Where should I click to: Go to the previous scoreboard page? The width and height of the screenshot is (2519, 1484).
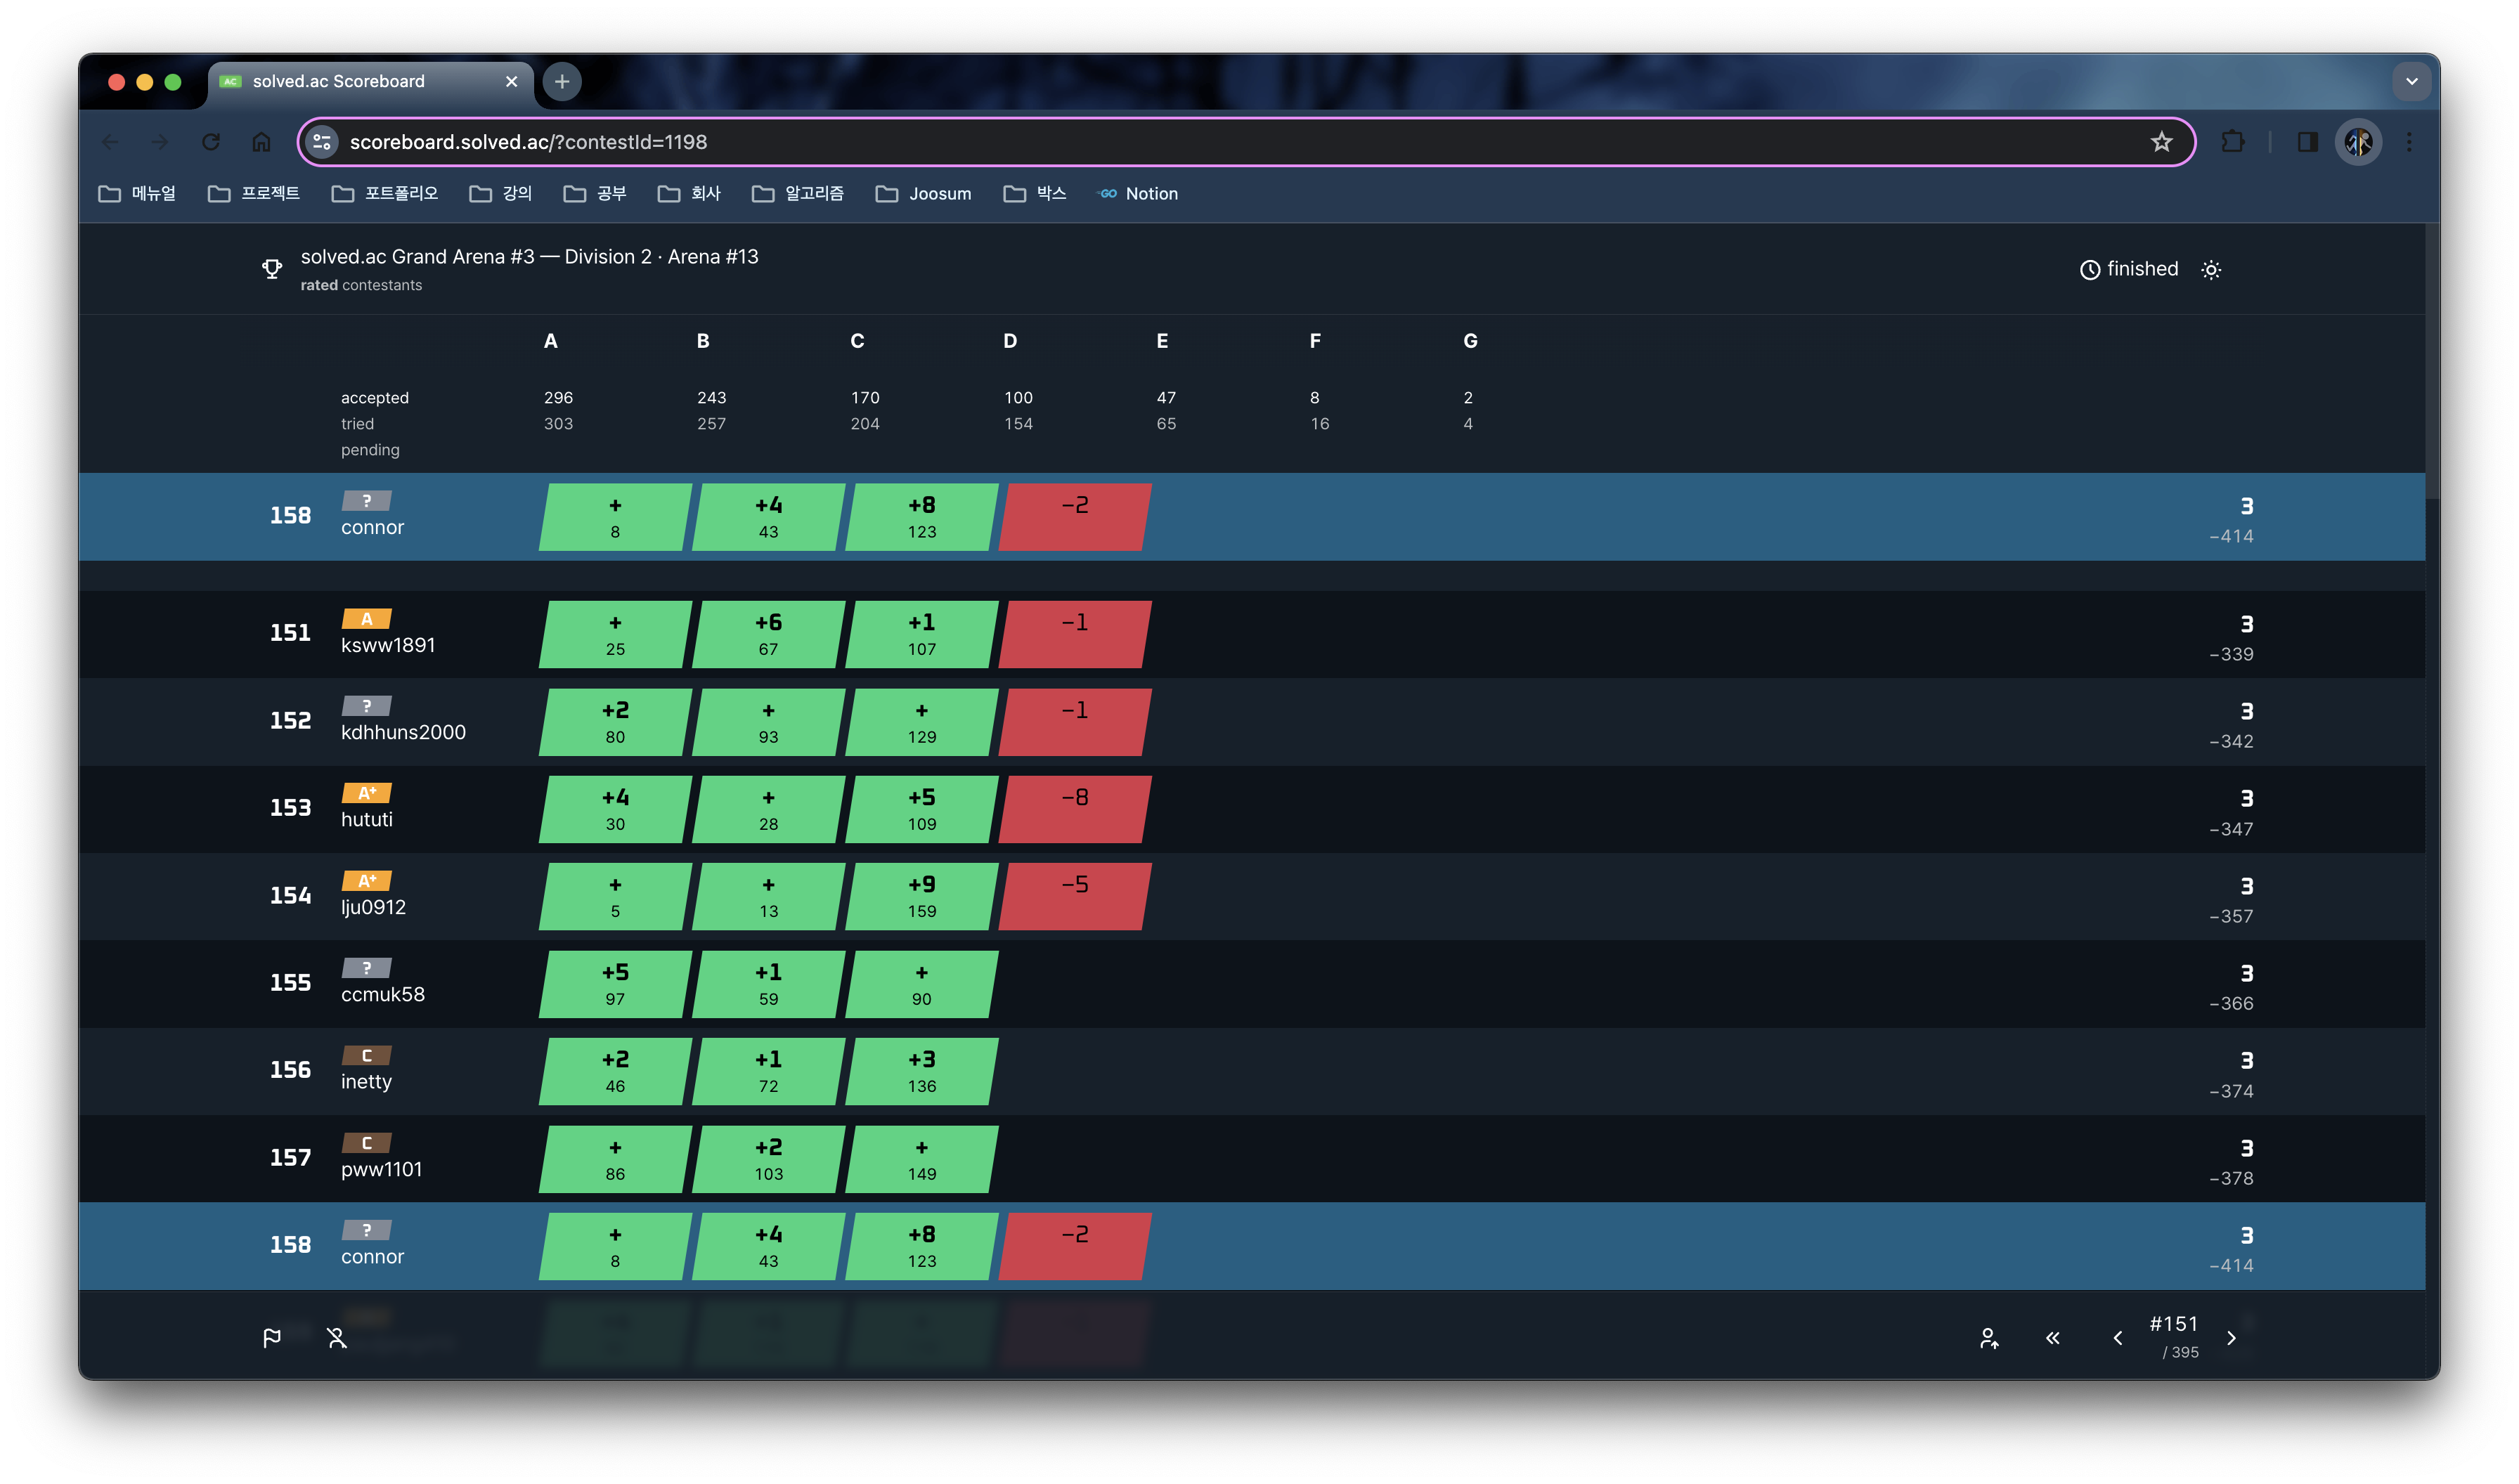click(2117, 1338)
